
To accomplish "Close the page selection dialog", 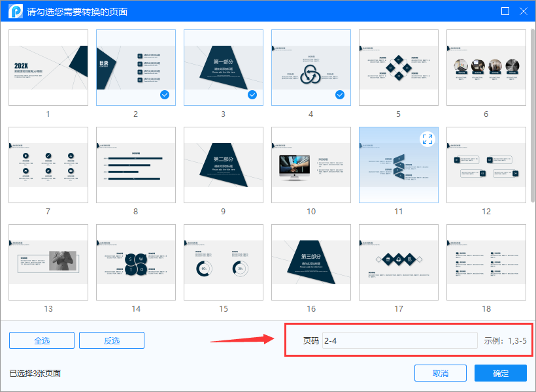I will coord(524,11).
